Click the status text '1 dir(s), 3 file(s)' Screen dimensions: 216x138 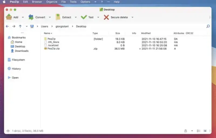point(22,131)
